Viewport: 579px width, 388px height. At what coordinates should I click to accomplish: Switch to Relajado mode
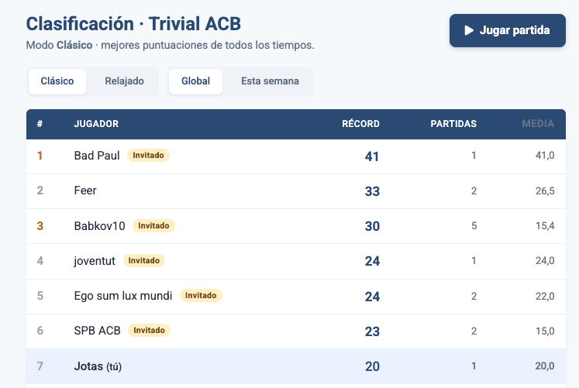point(124,81)
